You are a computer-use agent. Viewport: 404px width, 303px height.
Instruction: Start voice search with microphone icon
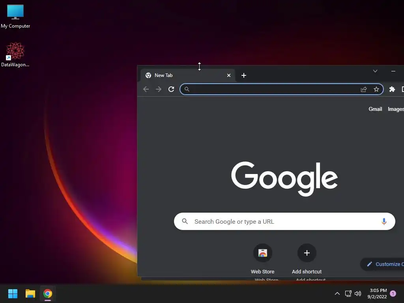coord(384,221)
